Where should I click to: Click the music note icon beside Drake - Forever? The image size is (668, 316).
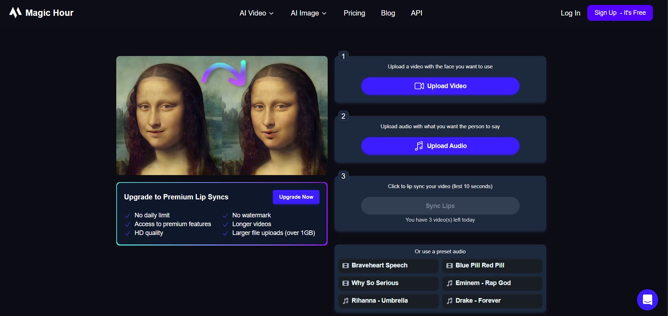[450, 301]
